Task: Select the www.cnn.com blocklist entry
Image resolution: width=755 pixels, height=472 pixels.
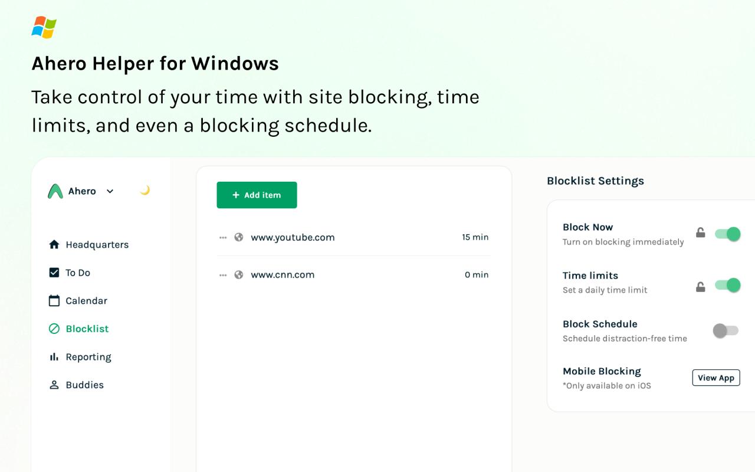Action: click(x=354, y=275)
